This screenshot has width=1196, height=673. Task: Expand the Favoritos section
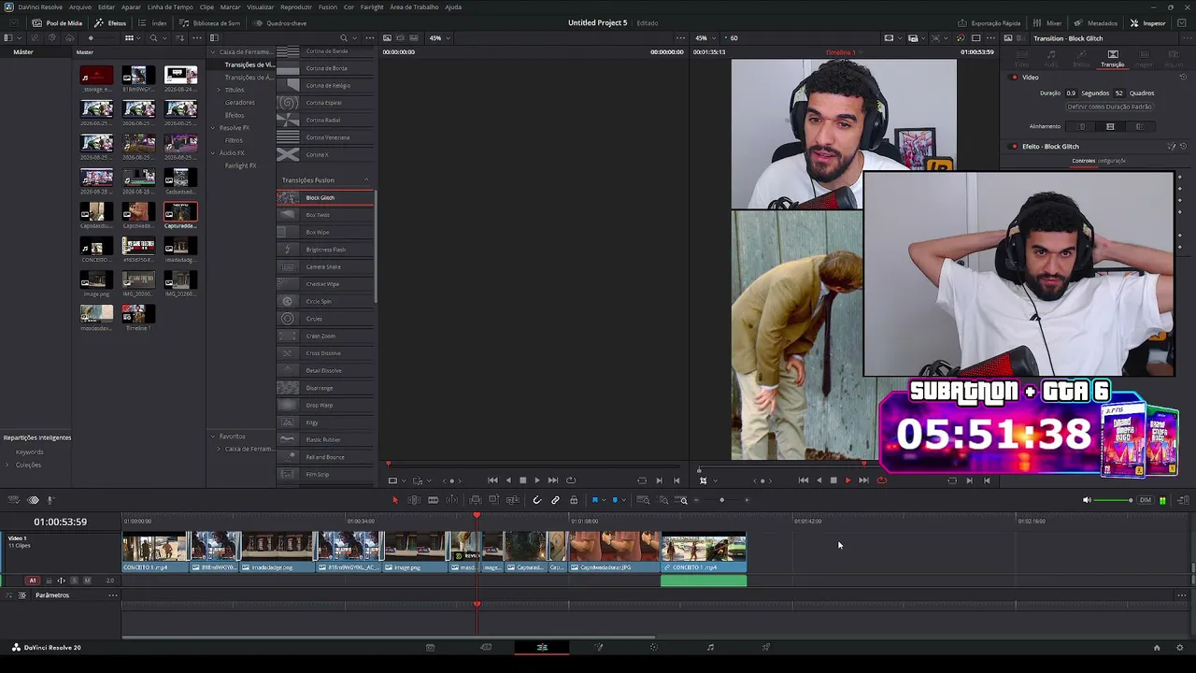[212, 437]
